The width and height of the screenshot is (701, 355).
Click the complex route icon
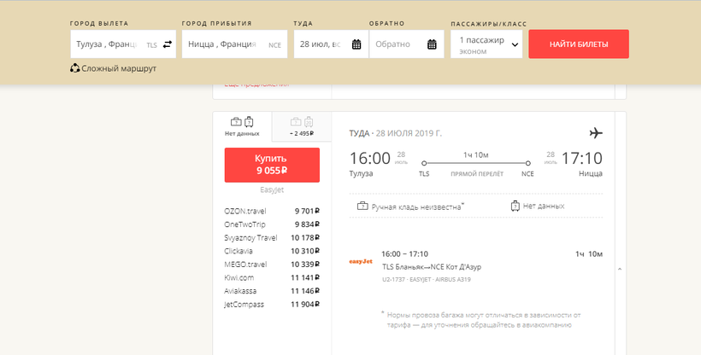[74, 68]
